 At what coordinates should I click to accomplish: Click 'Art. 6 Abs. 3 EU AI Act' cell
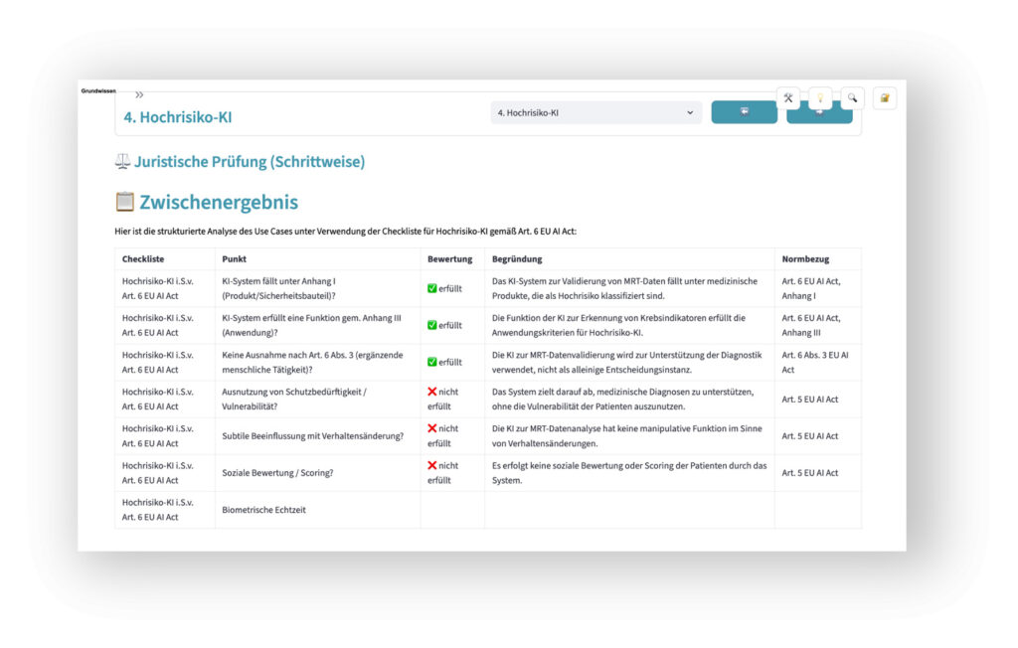[818, 363]
